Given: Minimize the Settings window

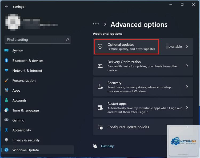Looking at the screenshot, I should click(x=171, y=5).
